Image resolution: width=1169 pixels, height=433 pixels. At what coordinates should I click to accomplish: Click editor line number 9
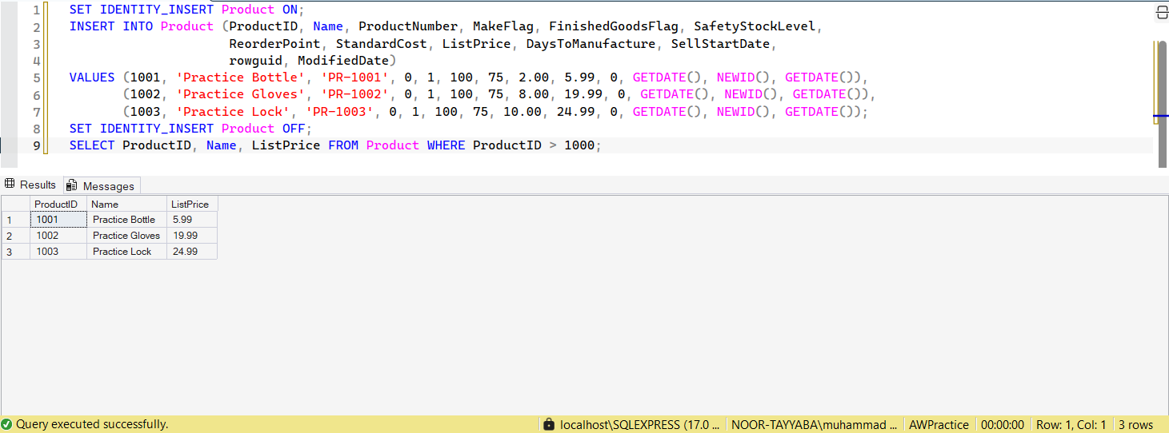(x=37, y=145)
